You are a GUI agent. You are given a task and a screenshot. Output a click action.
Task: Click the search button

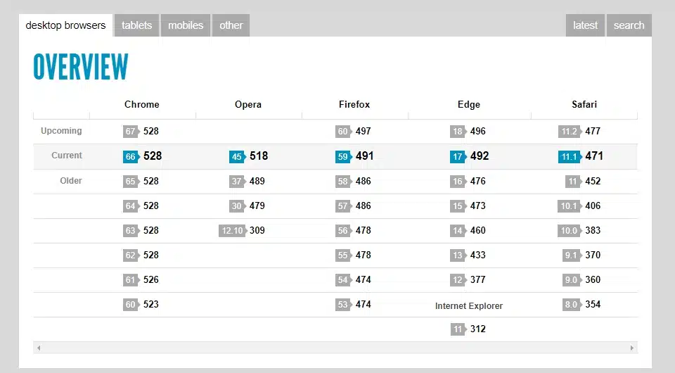point(629,25)
